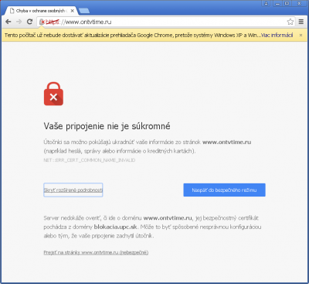The width and height of the screenshot is (309, 284).
Task: Go back with the browser back arrow
Action: (x=8, y=22)
